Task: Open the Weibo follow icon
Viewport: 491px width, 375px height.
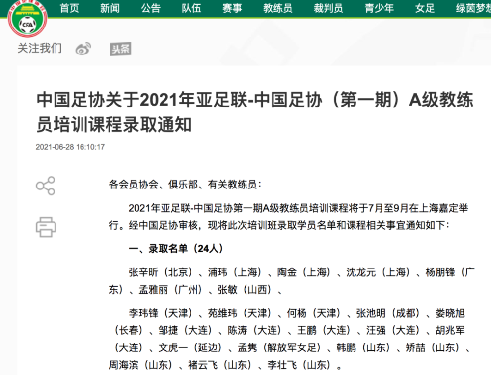Action: [x=83, y=49]
